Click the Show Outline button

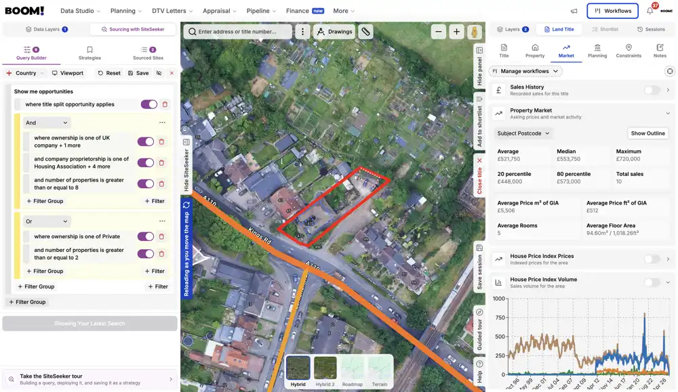pyautogui.click(x=647, y=133)
